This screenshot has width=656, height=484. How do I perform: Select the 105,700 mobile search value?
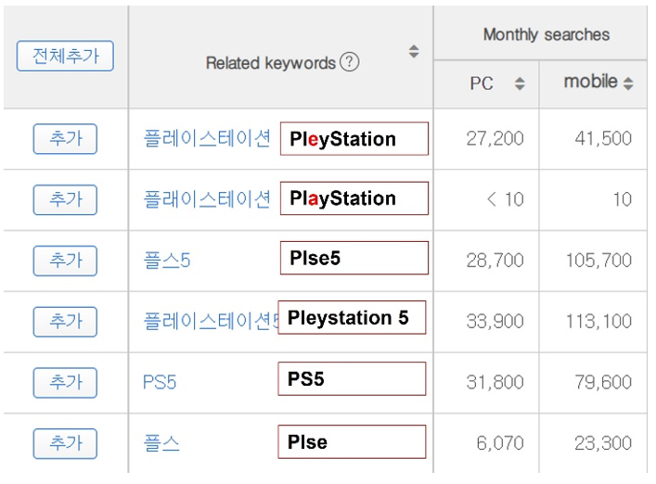point(598,261)
